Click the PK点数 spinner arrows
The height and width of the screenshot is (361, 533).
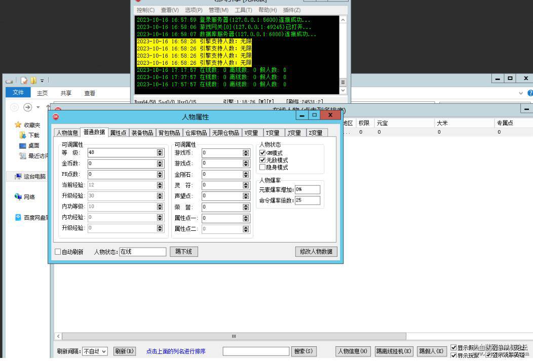click(x=160, y=174)
